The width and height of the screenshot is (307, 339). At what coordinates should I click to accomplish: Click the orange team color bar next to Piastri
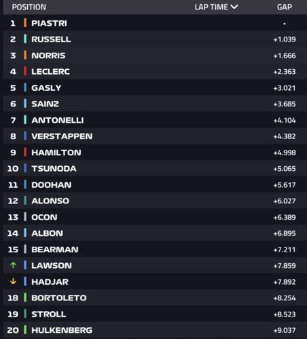click(25, 23)
